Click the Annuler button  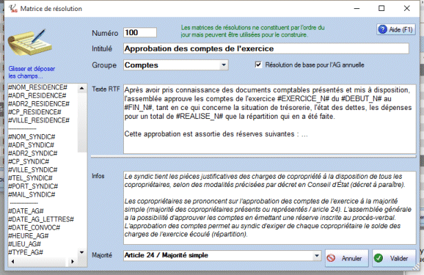[x=347, y=258]
